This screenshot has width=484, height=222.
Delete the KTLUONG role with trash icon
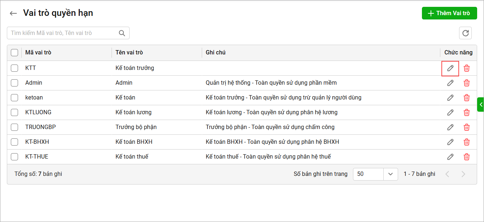point(467,112)
